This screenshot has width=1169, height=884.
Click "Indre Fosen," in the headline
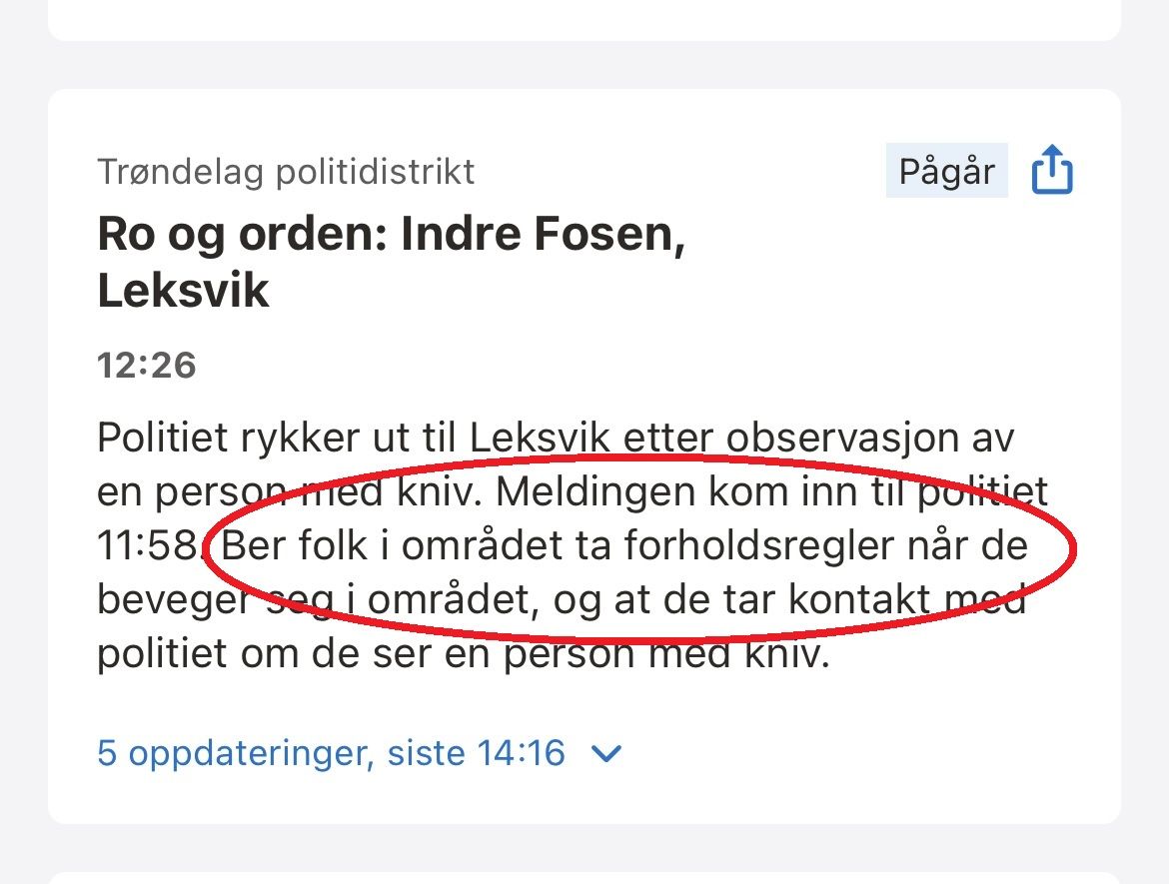click(543, 236)
